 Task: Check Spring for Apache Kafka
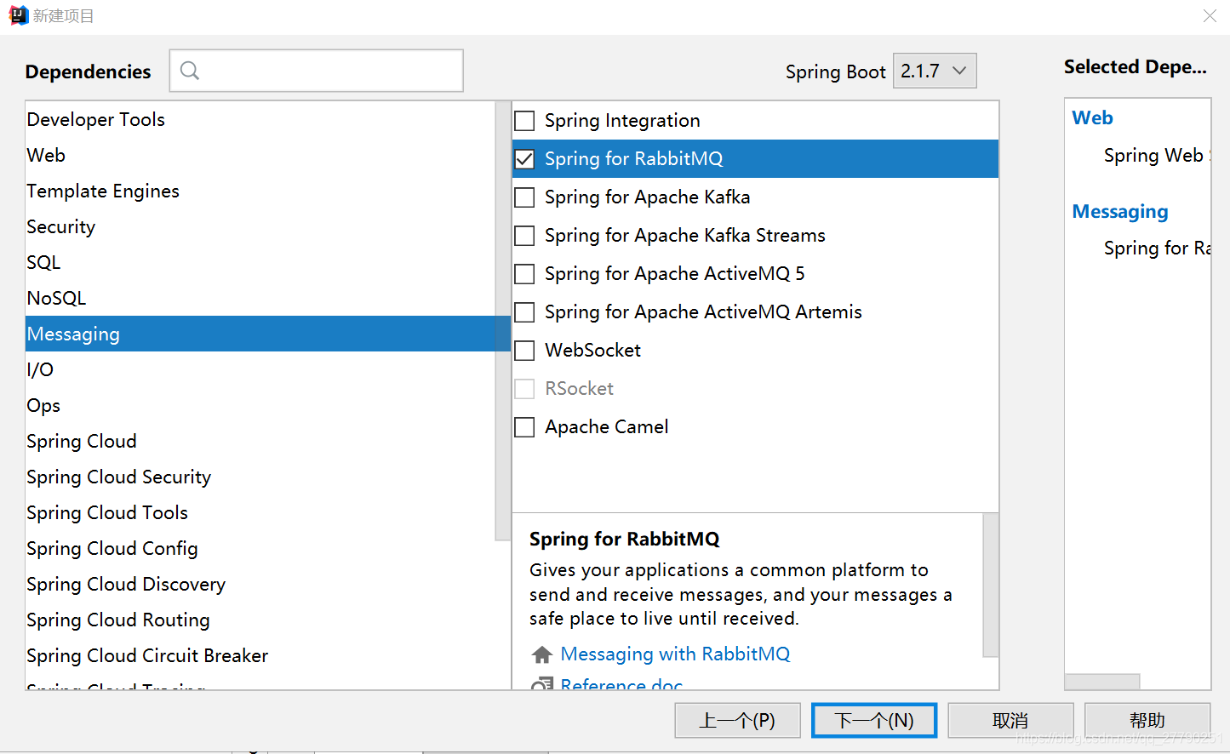[x=525, y=197]
